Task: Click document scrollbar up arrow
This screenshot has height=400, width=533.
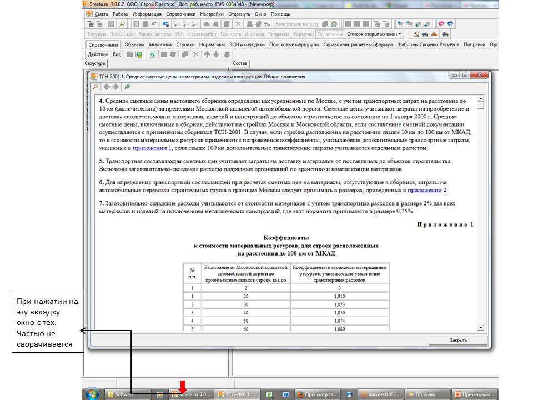Action: coord(481,99)
